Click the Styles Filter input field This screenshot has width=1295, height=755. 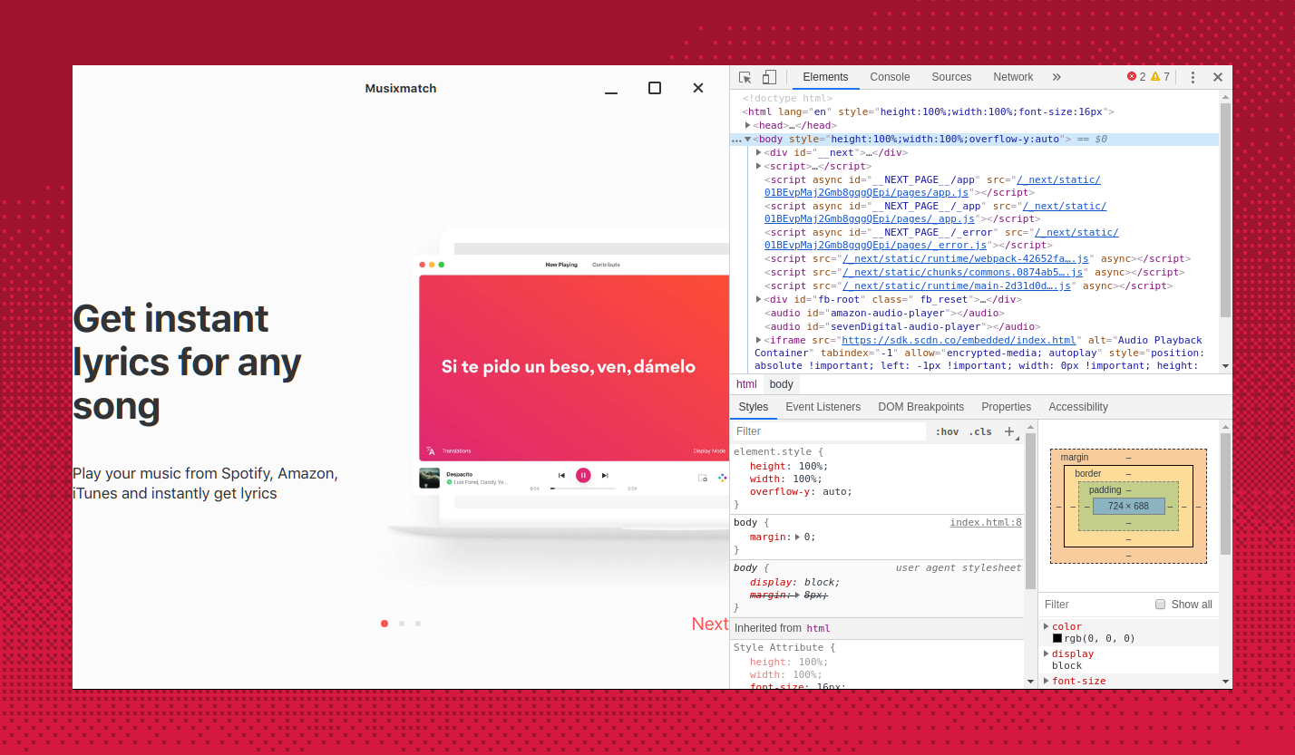pyautogui.click(x=829, y=431)
